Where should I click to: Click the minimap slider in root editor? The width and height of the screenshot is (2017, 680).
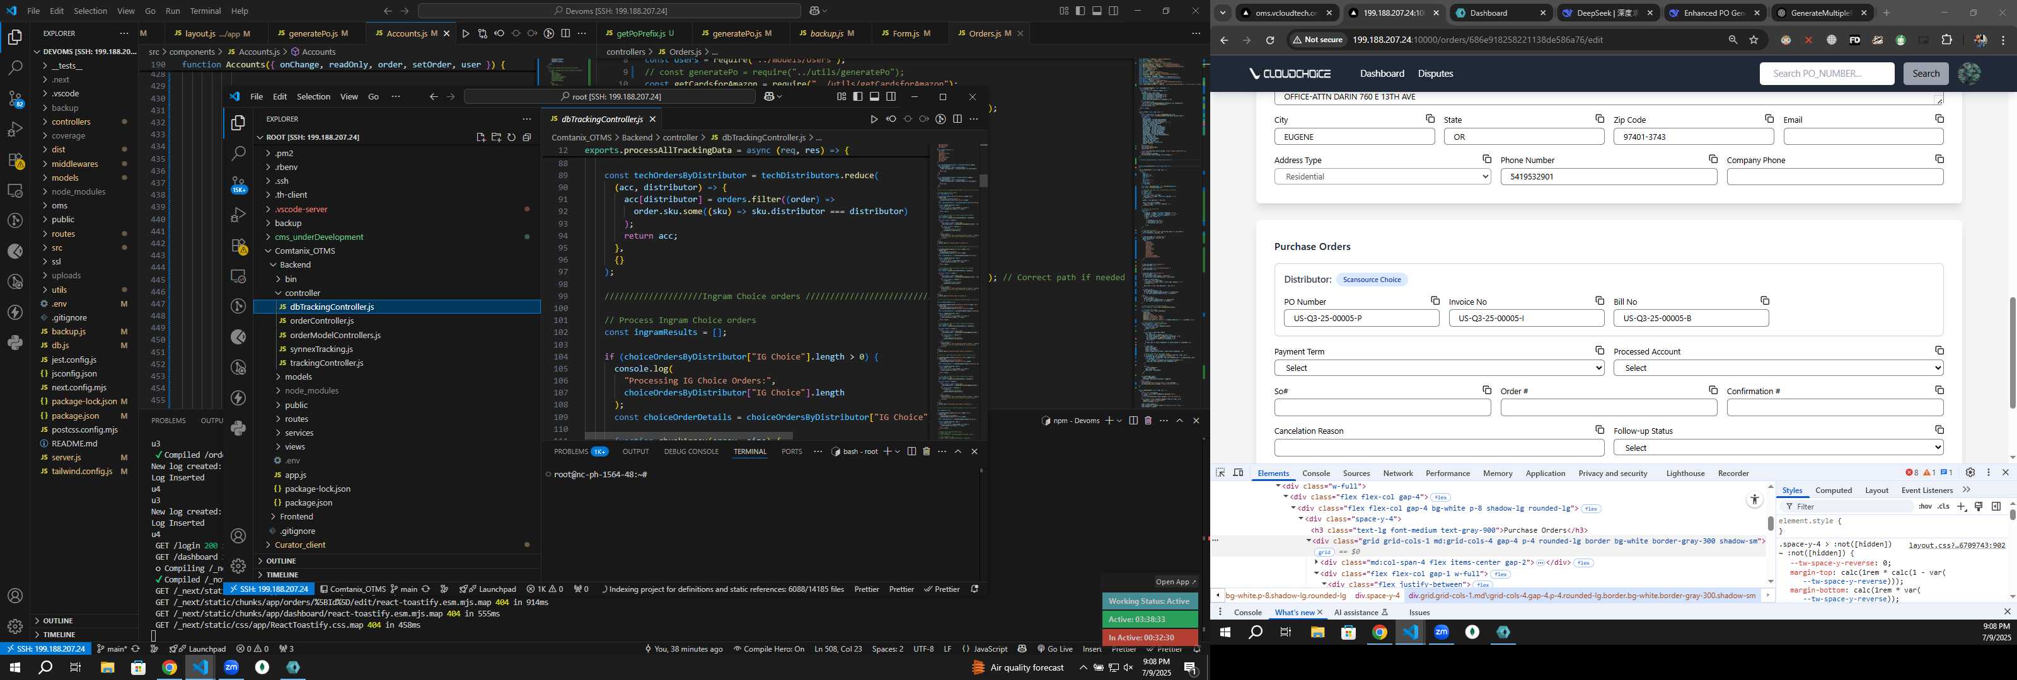[983, 180]
